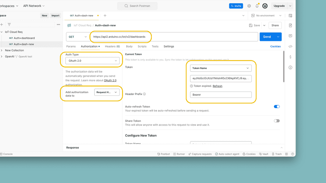Open the GET method dropdown
This screenshot has height=183, width=326.
78,37
